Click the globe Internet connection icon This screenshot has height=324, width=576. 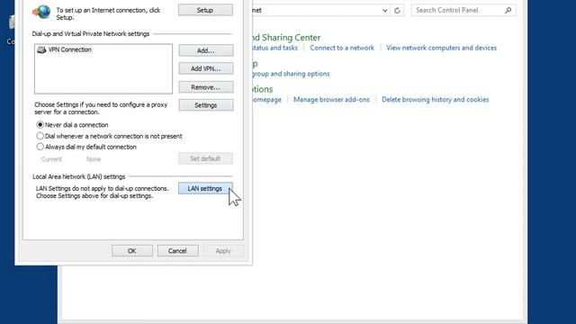(x=42, y=12)
